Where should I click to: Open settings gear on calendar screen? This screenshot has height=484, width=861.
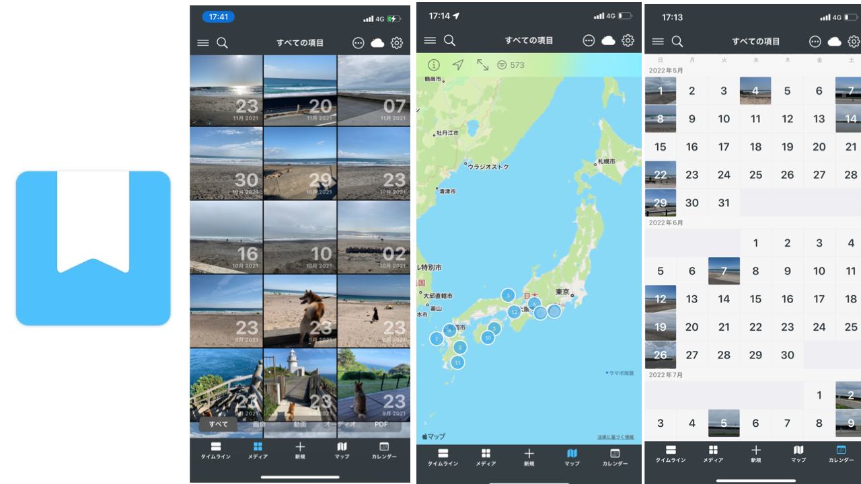[854, 42]
